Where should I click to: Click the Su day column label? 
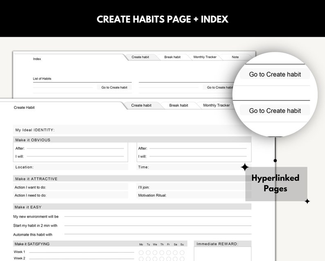(182, 244)
